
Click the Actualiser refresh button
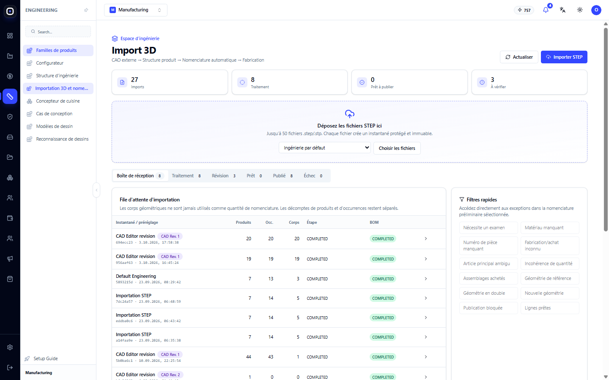pos(519,57)
